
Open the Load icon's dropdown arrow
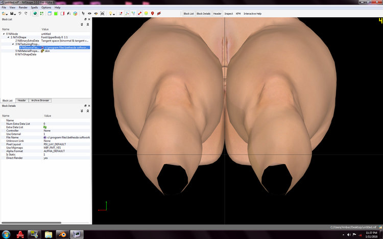point(7,14)
